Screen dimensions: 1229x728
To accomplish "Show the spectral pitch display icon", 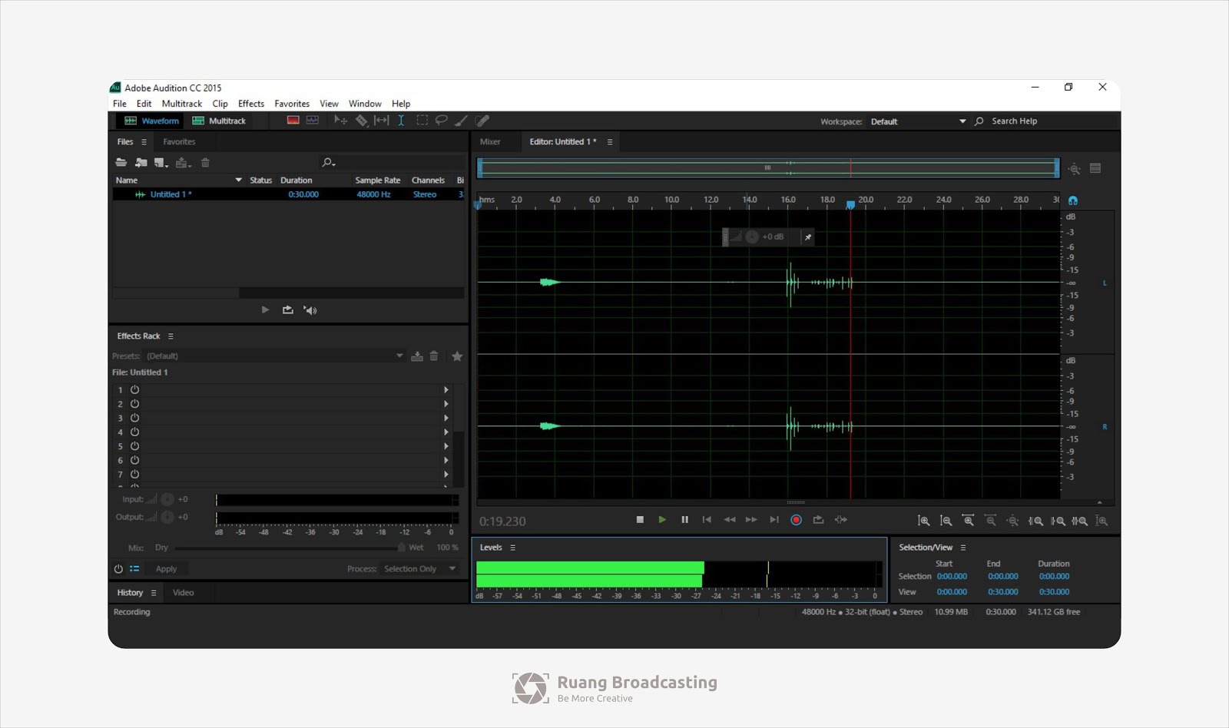I will [x=313, y=120].
